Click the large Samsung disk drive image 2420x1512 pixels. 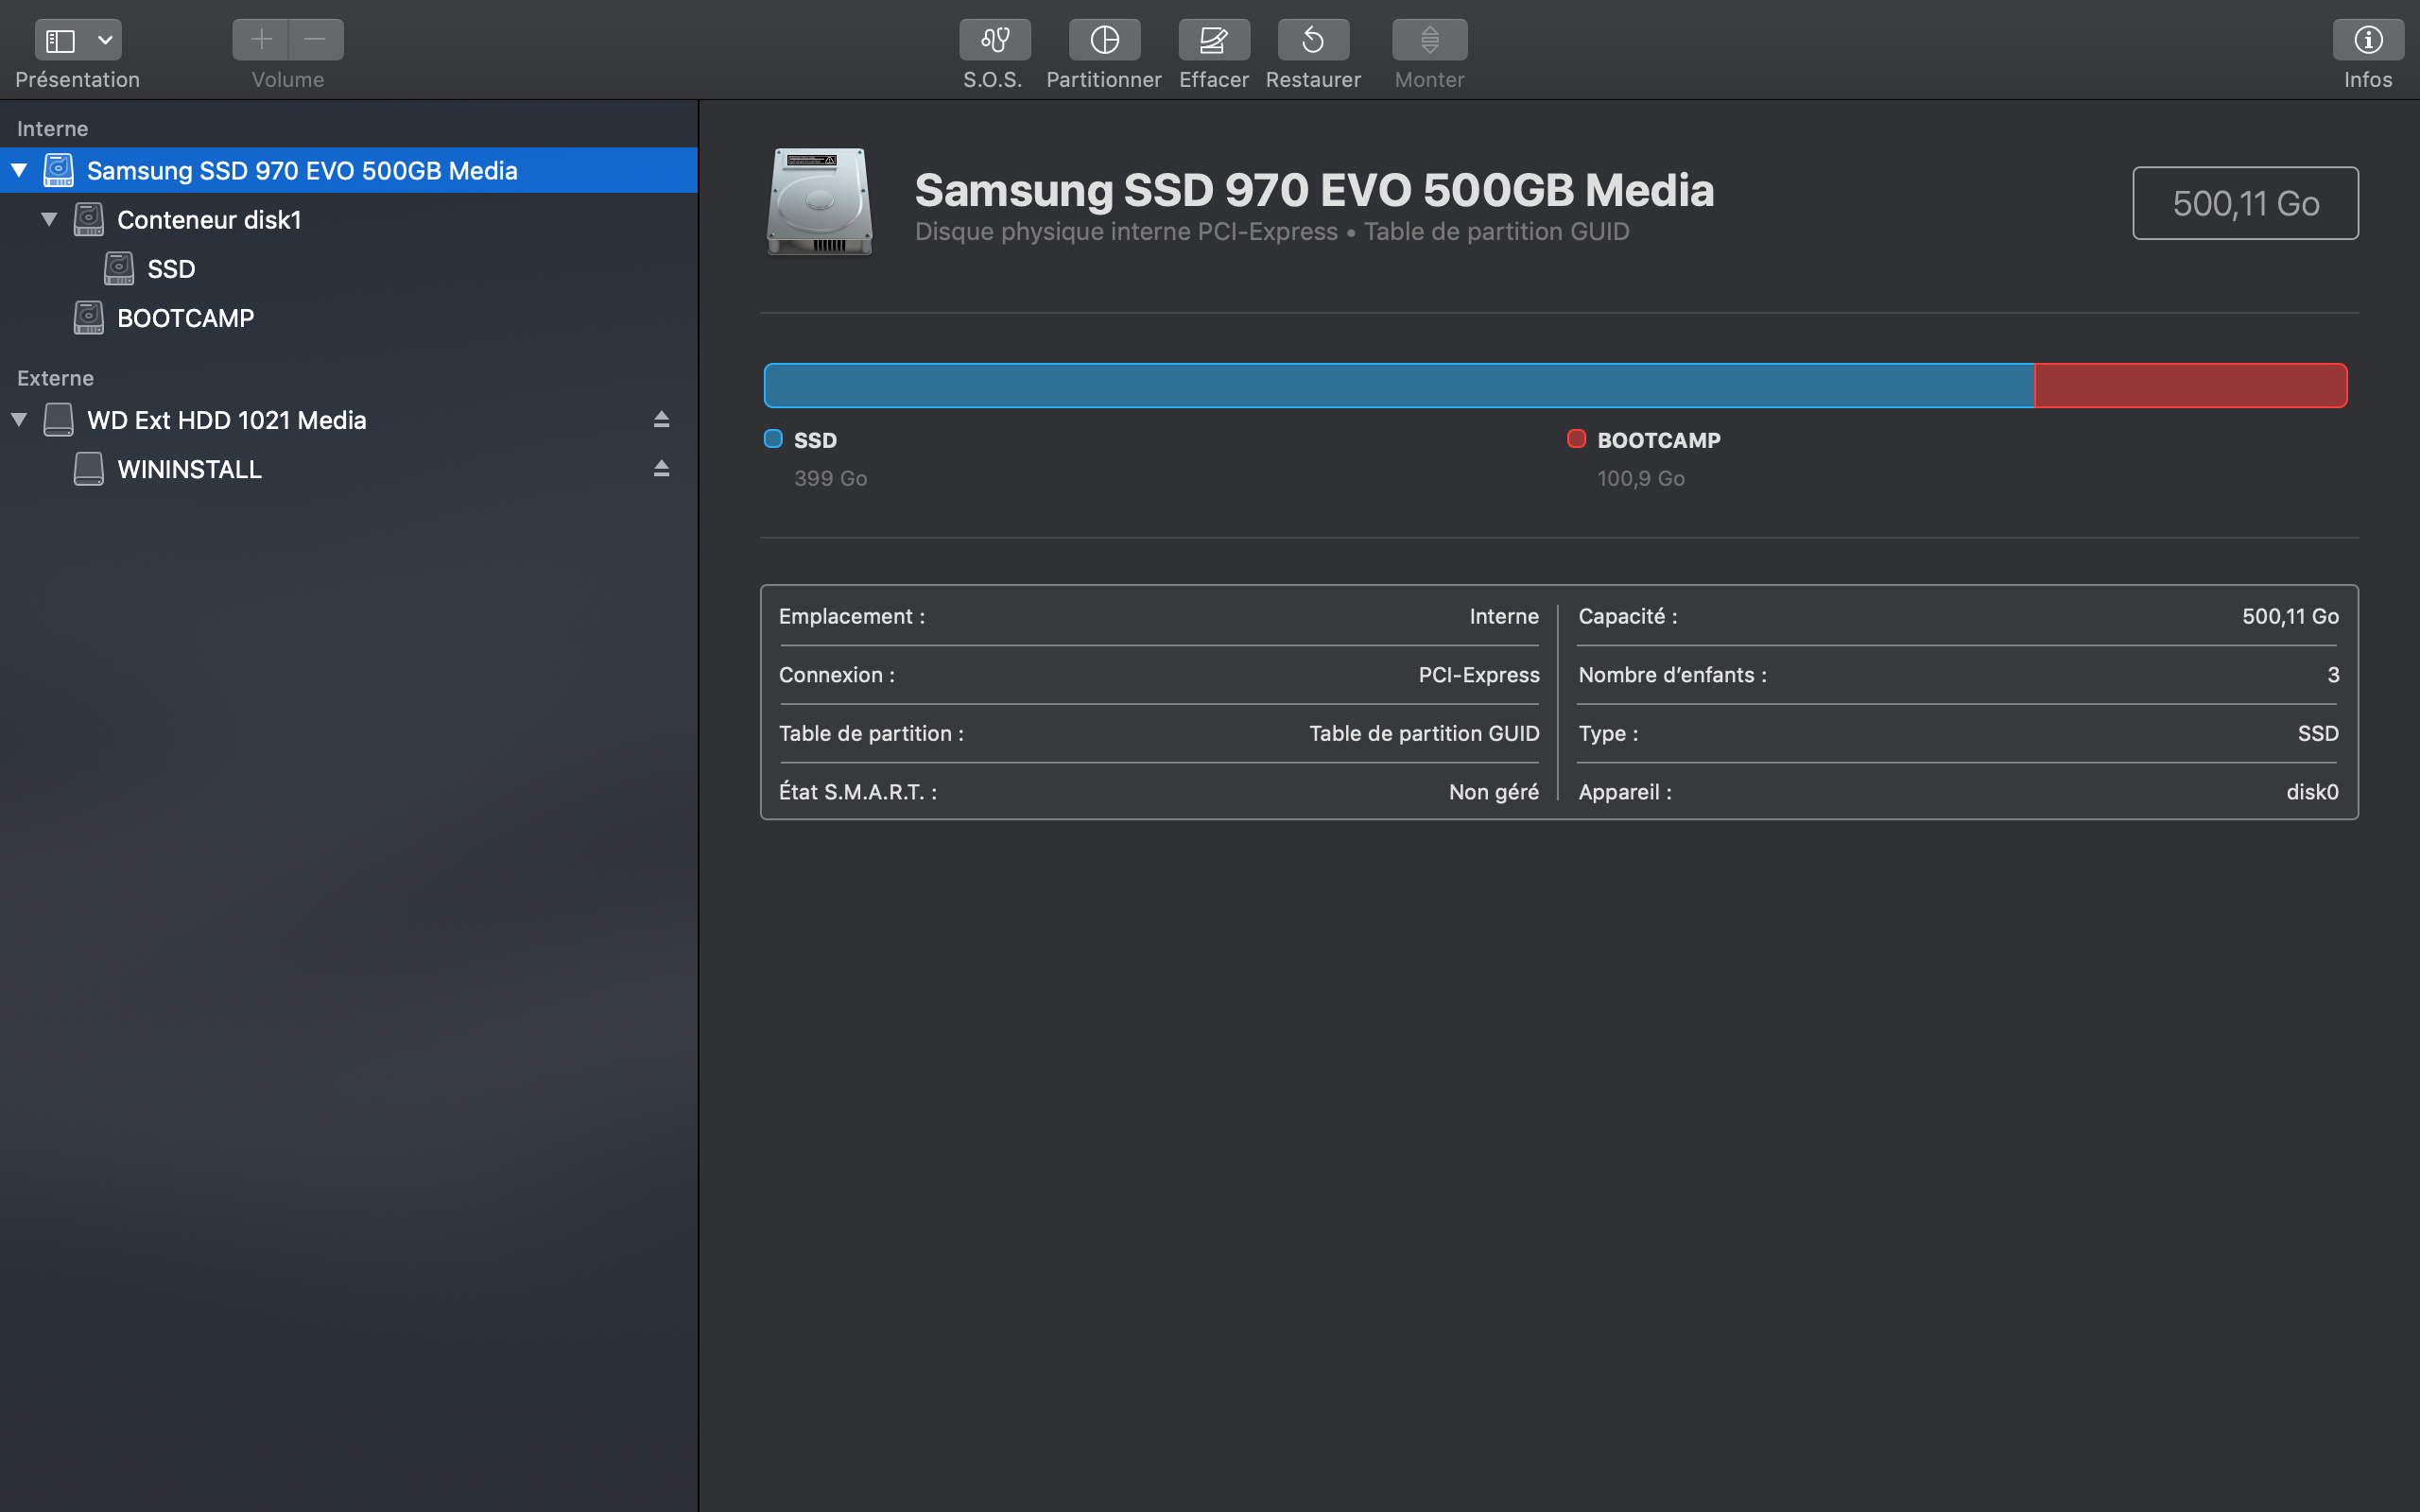click(819, 201)
